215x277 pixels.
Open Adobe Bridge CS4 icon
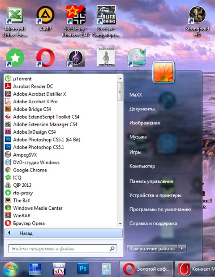pos(8,109)
